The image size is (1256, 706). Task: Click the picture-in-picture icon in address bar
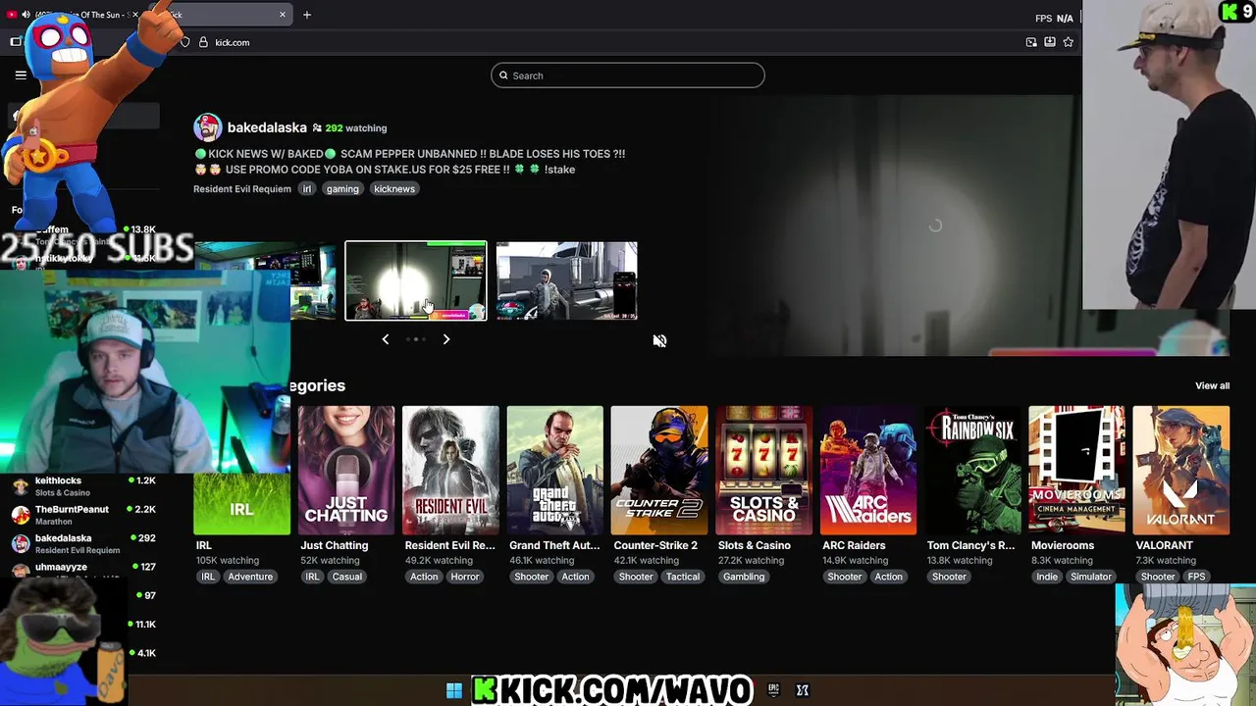[1031, 42]
